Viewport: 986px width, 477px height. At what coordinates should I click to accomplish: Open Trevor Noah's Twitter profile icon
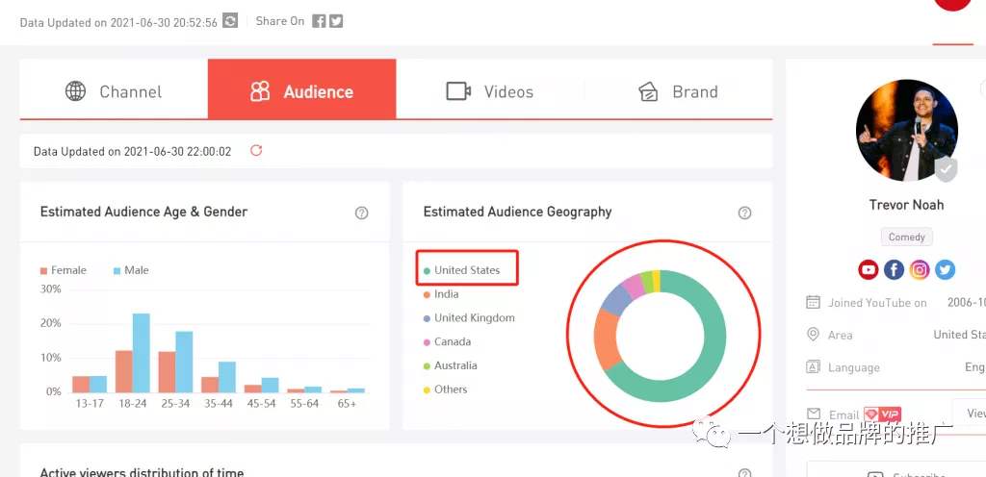945,270
